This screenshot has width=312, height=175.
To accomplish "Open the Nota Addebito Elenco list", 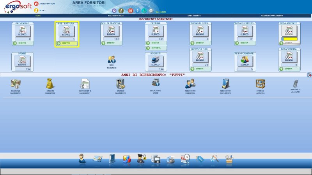I will coord(289,31).
